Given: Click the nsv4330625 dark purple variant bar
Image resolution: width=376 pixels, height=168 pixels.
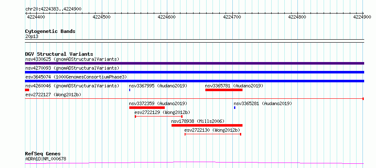Looking at the screenshot, I should point(194,63).
